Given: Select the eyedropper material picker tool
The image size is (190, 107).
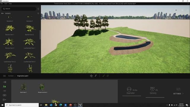Looking at the screenshot, I should coord(96,76).
